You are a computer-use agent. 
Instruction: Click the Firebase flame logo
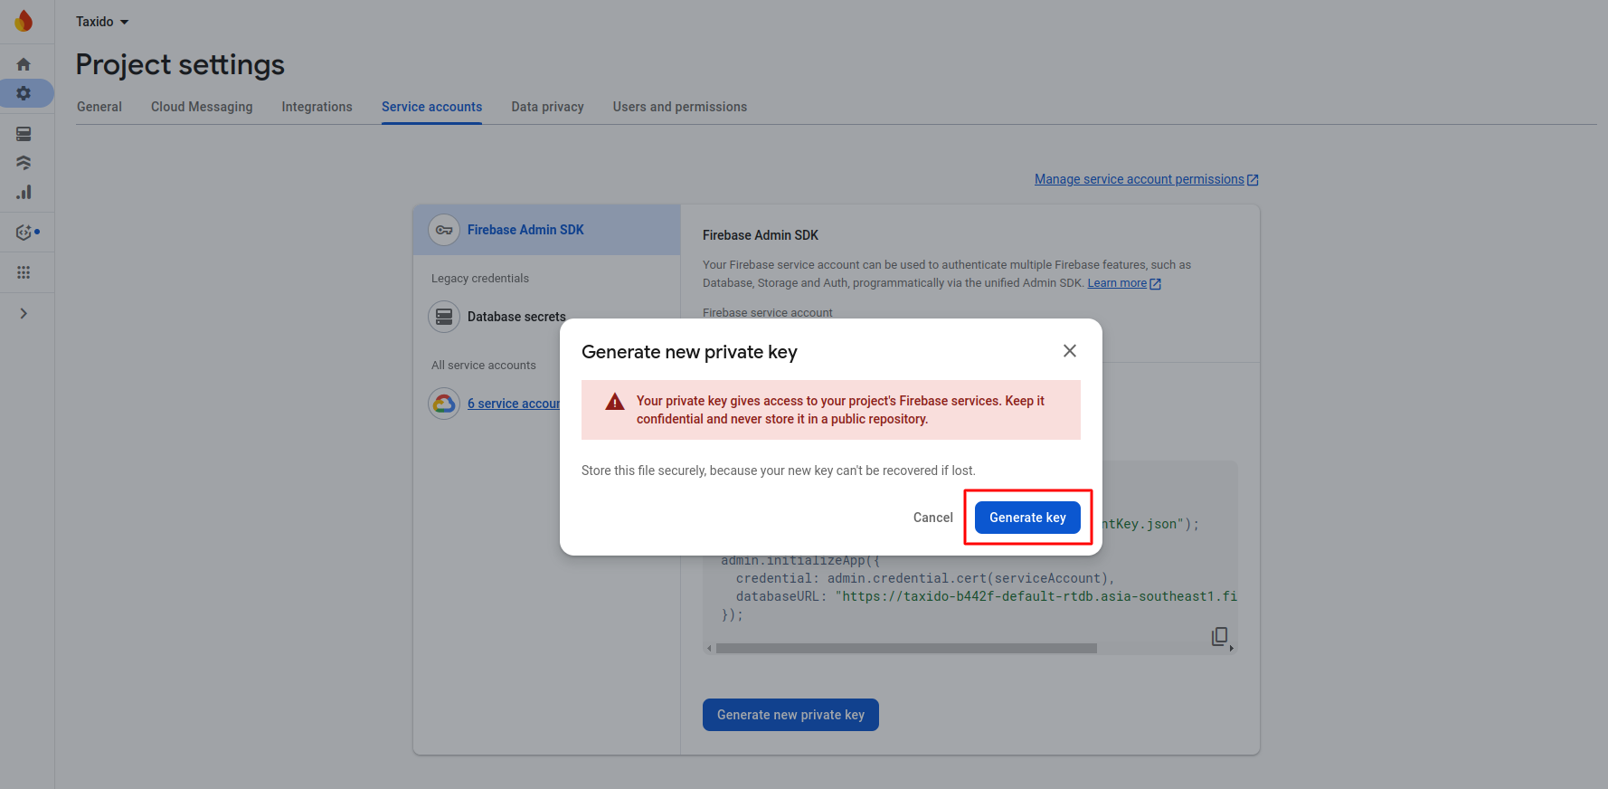24,21
